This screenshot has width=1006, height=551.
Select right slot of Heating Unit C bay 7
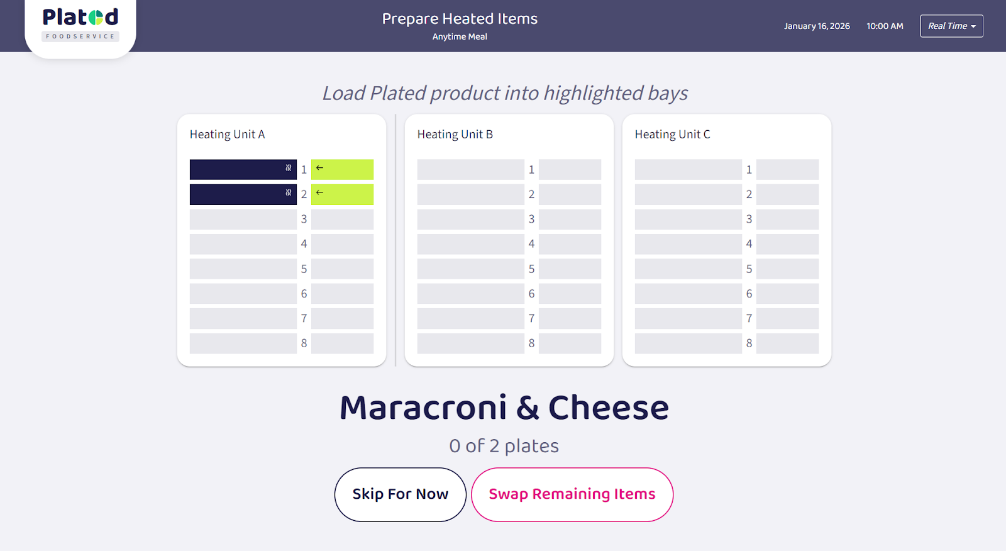pyautogui.click(x=787, y=319)
